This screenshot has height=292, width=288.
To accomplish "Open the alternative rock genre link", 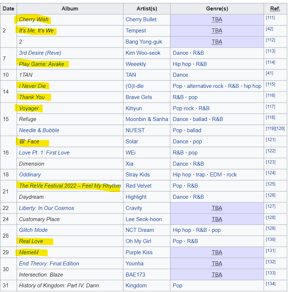I will pos(205,86).
